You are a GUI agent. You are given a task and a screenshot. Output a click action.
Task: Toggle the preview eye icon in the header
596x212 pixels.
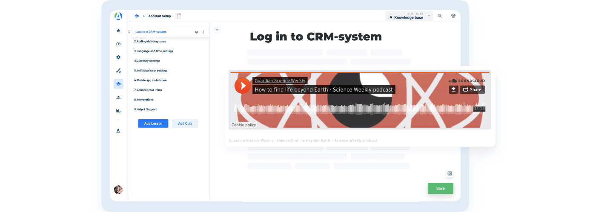point(453,16)
